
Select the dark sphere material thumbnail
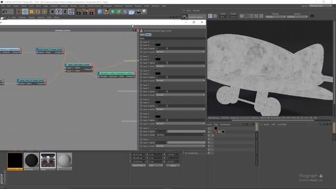[x=31, y=161]
